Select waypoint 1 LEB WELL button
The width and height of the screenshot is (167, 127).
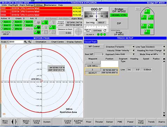92,66
